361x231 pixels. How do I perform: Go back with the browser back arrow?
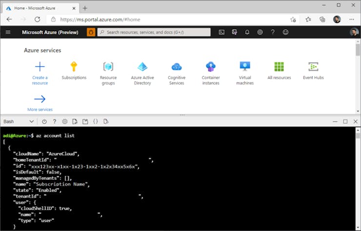9,19
